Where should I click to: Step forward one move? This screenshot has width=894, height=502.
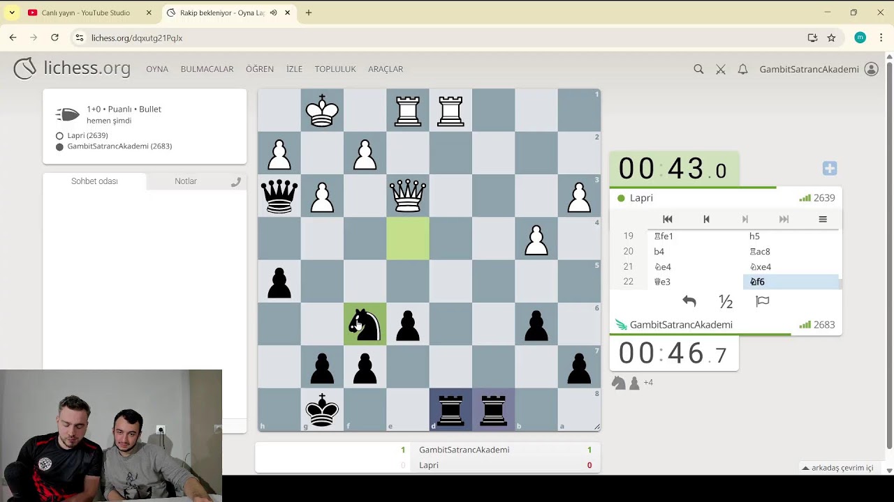coord(745,219)
